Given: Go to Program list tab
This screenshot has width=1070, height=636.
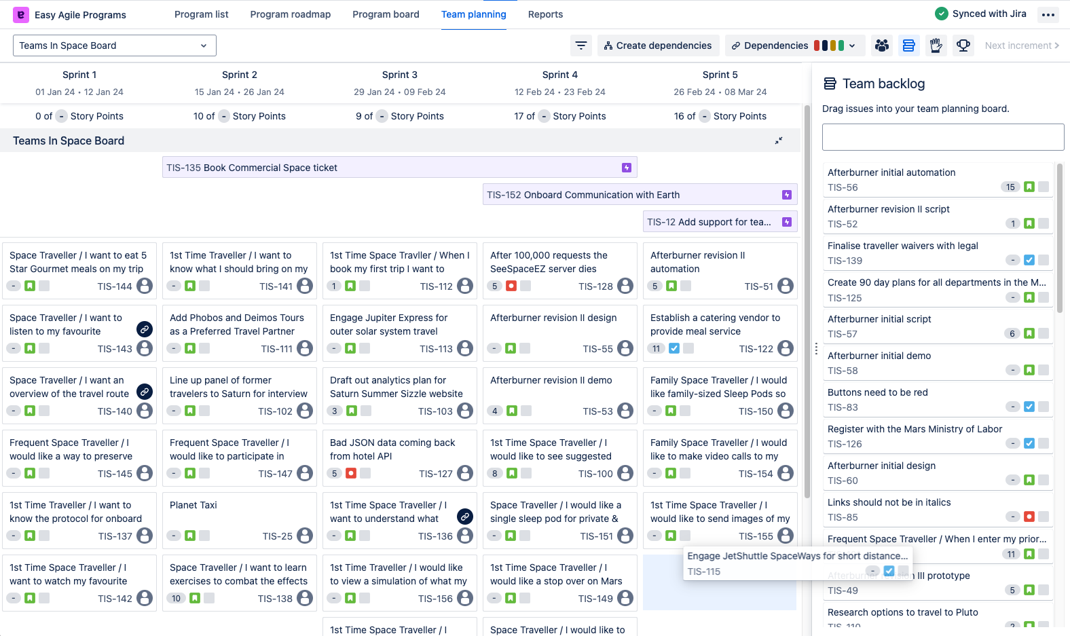Looking at the screenshot, I should (x=201, y=14).
